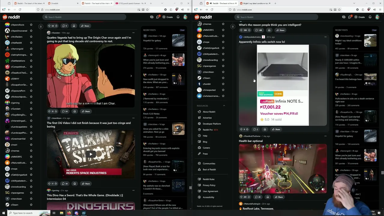Clear recent posts in the left window
This screenshot has width=384, height=216.
(182, 30)
